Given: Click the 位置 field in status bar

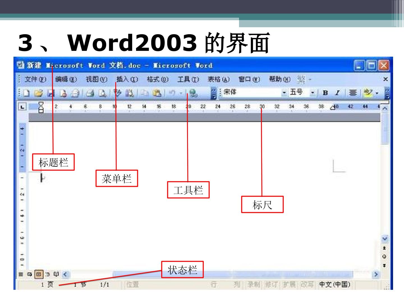Looking at the screenshot, I should point(133,285).
